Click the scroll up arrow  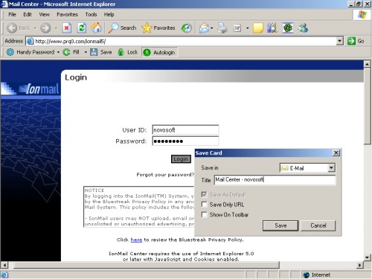[368, 64]
